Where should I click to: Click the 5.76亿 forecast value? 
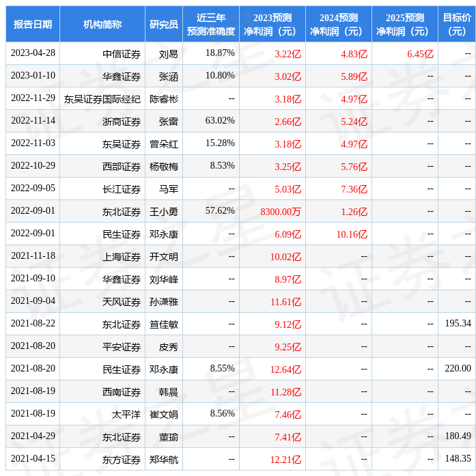coord(354,167)
